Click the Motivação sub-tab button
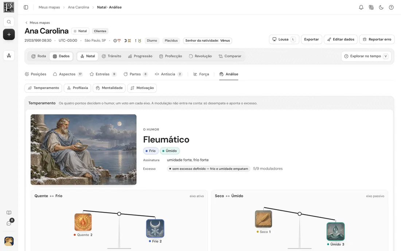 pos(142,88)
